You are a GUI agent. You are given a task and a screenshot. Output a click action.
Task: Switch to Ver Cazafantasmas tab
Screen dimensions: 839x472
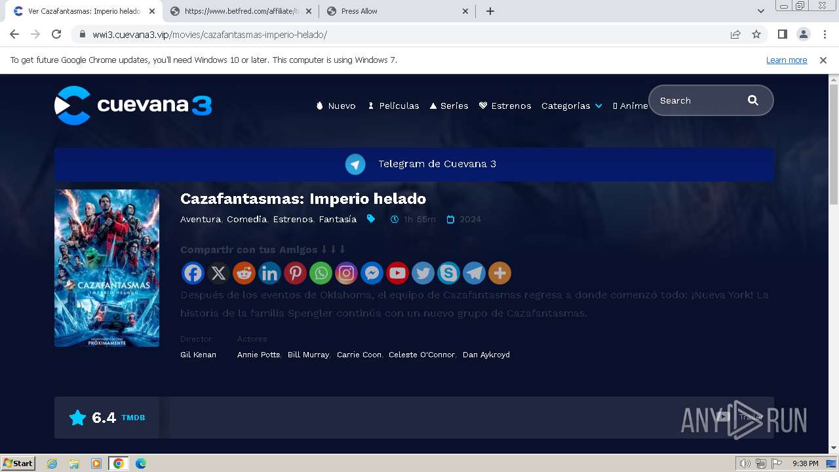(x=84, y=11)
